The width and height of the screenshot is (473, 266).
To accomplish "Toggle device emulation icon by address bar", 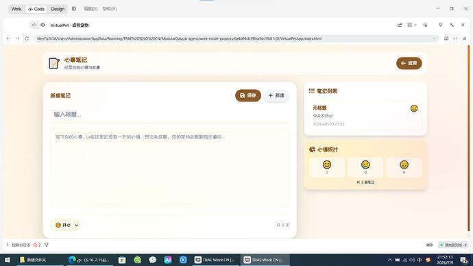I will (446, 38).
